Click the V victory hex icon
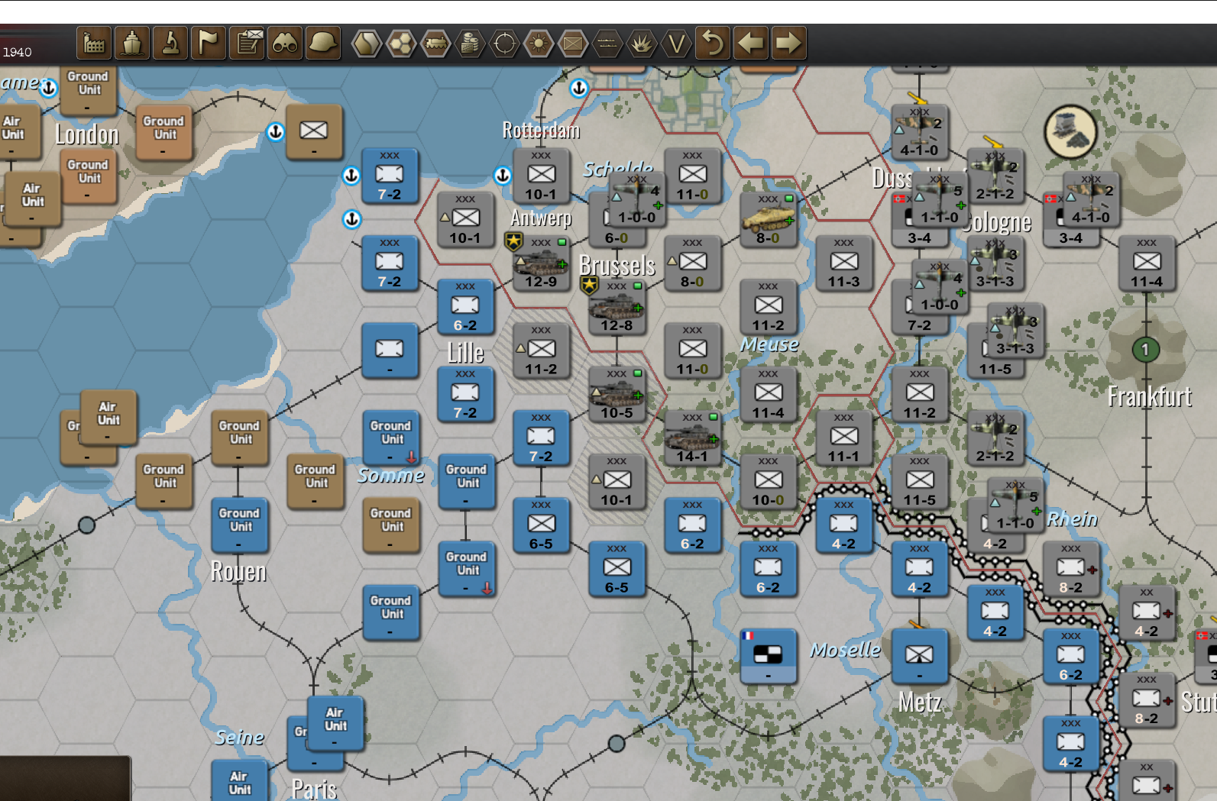1217x801 pixels. (676, 44)
